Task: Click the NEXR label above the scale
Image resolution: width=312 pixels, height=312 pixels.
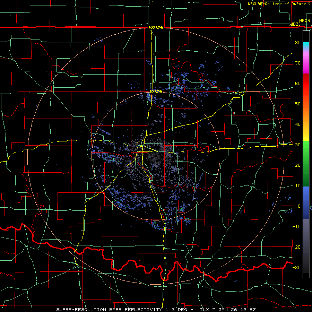Action: (304, 21)
